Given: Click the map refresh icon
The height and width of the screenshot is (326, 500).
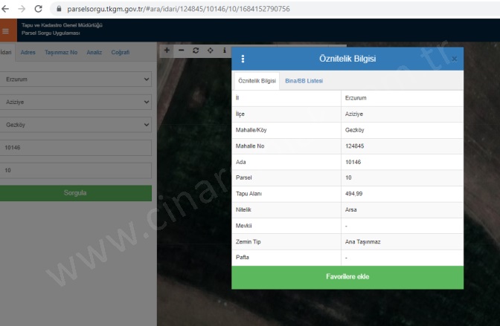Looking at the screenshot, I should click(x=196, y=50).
